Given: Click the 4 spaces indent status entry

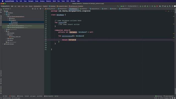Looking at the screenshot, I should tap(166, 98).
